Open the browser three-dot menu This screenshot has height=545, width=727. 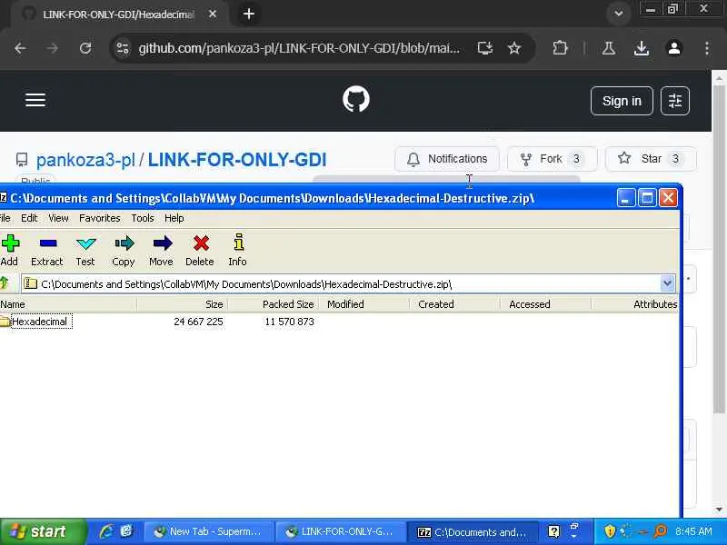pyautogui.click(x=707, y=48)
